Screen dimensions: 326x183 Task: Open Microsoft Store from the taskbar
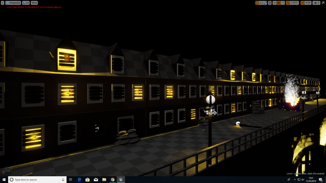click(x=88, y=180)
